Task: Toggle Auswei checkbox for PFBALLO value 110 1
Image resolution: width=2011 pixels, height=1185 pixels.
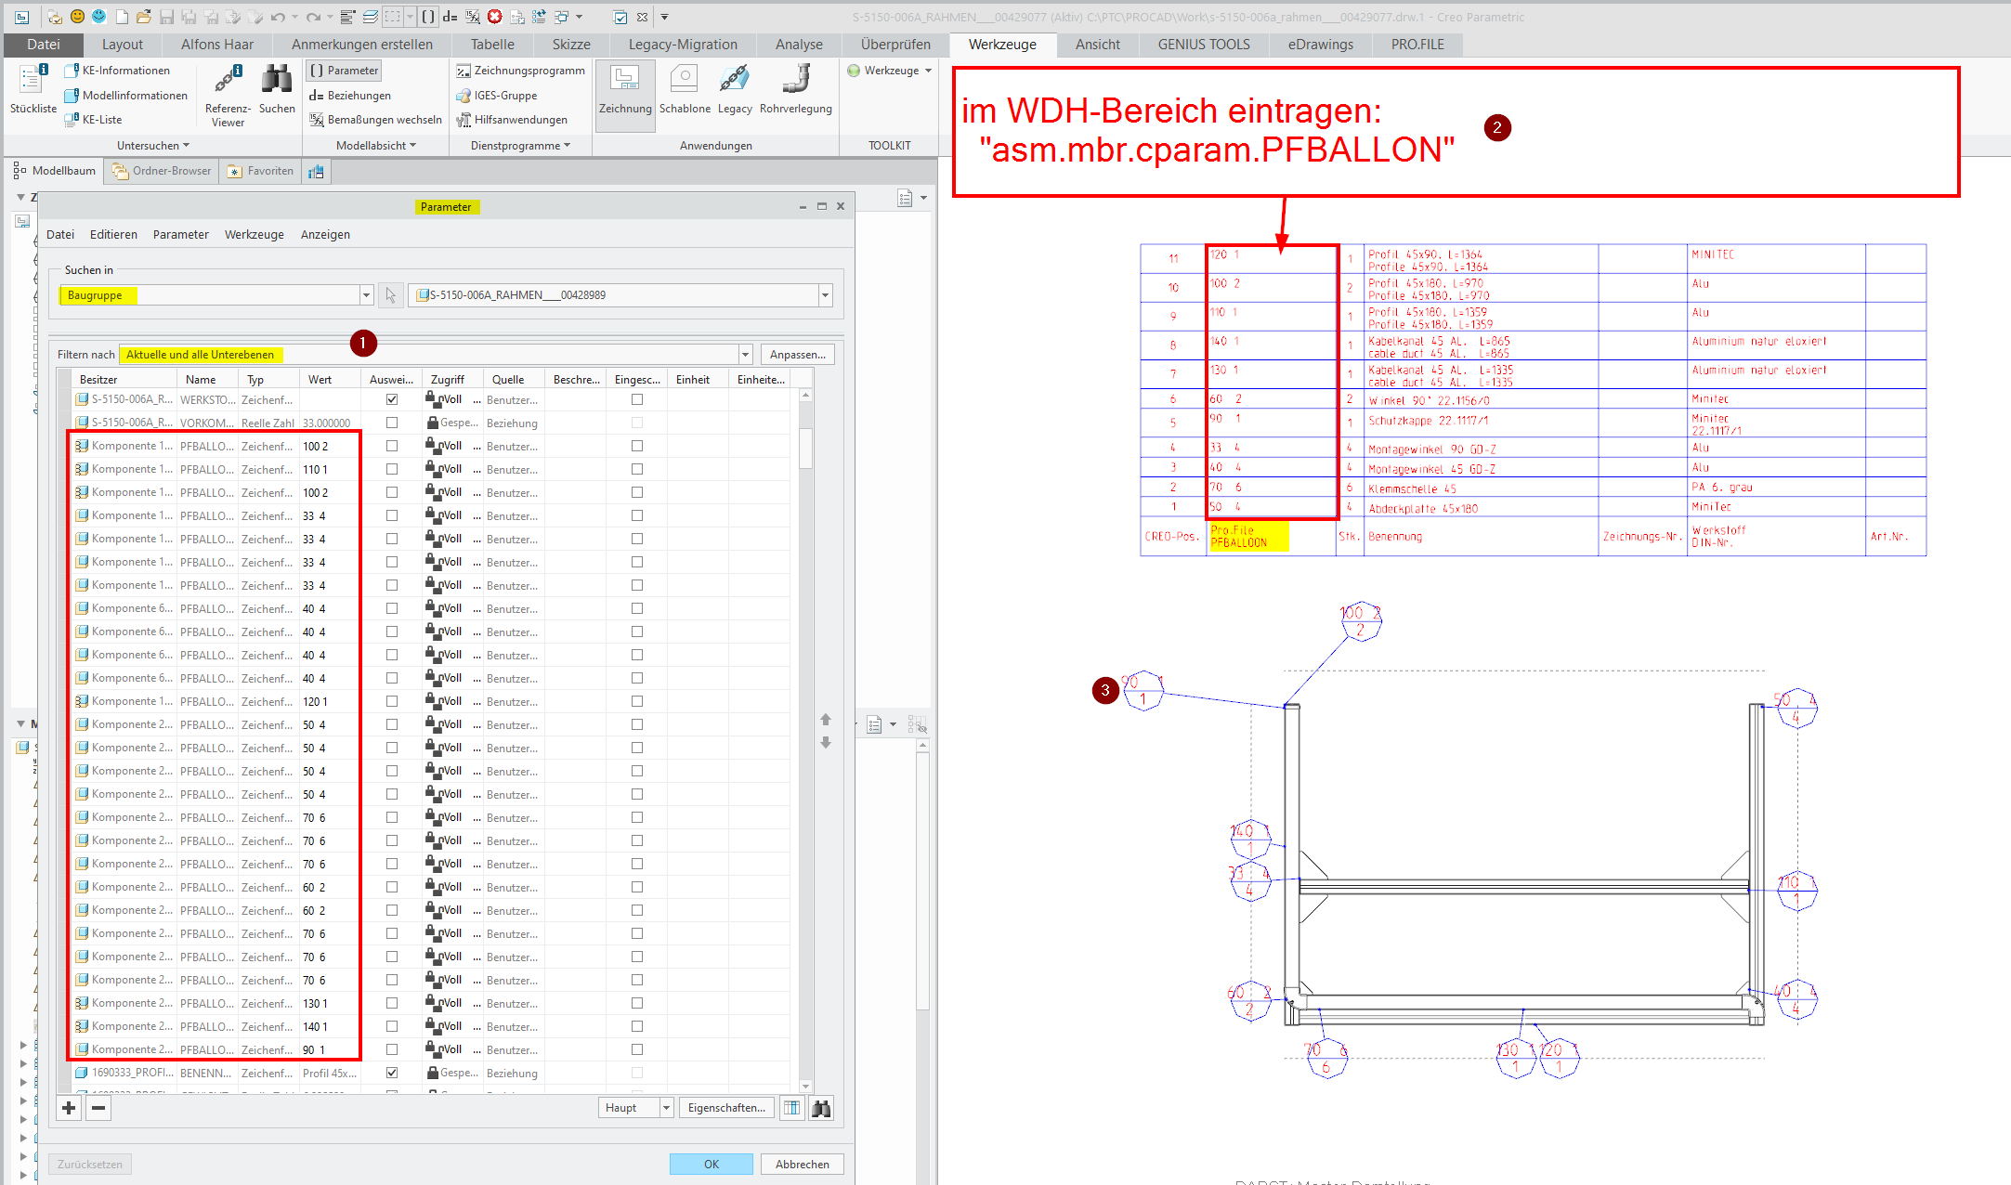Action: coord(392,469)
